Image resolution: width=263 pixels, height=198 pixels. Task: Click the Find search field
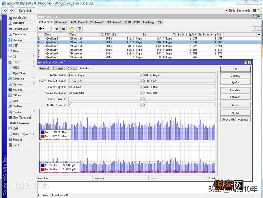click(256, 29)
